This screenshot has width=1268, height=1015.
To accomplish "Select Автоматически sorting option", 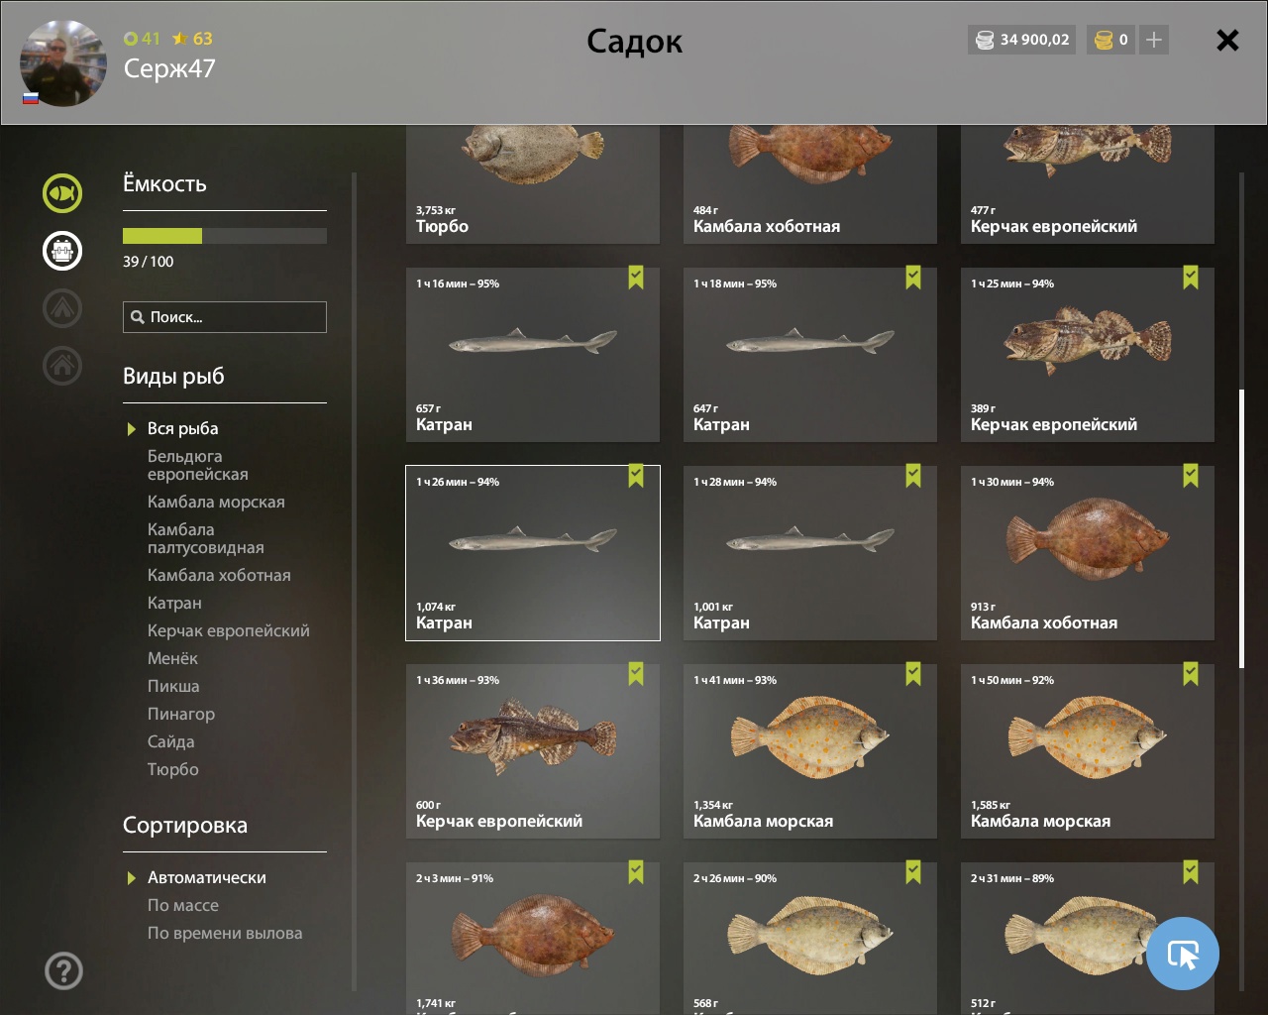I will pos(206,877).
